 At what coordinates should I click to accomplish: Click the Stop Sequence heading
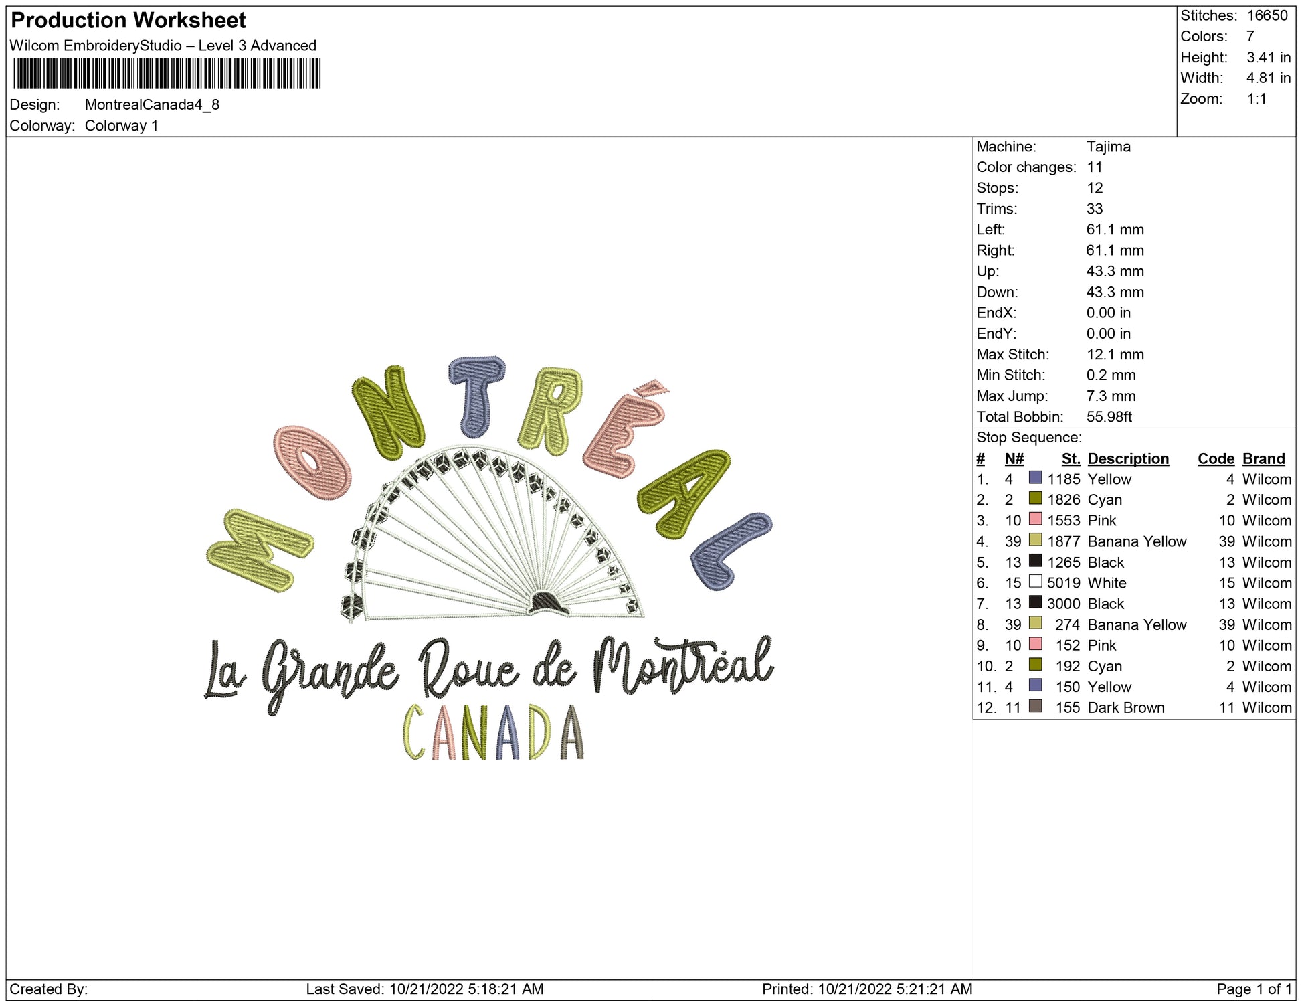click(1028, 438)
